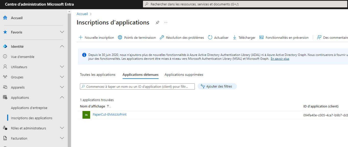Click the Favoris star icon

(5, 32)
